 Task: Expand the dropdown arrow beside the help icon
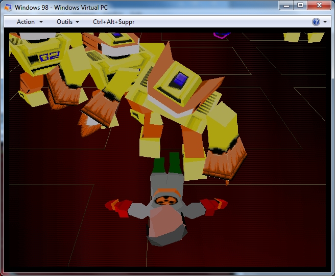(325, 22)
